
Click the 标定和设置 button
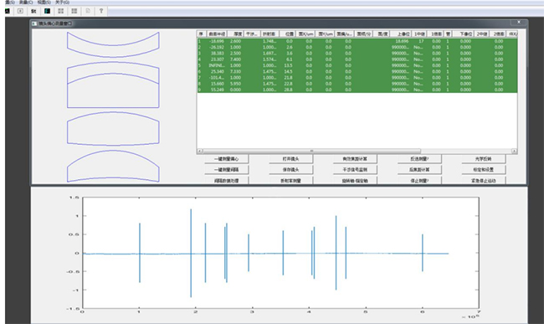tap(483, 170)
